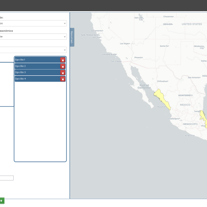This screenshot has width=207, height=207.
Task: Delete Gpo Bio 2 with red X
Action: click(x=63, y=67)
